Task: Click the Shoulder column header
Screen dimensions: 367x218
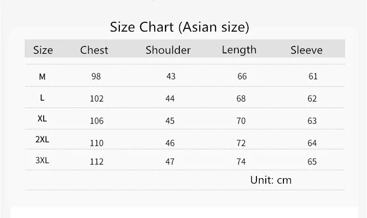Action: (x=168, y=50)
